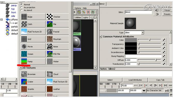Select the front camera in outliner
Image resolution: width=176 pixels, height=101 pixels.
[13, 12]
